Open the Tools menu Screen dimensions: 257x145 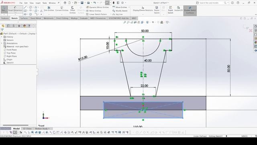pyautogui.click(x=45, y=3)
